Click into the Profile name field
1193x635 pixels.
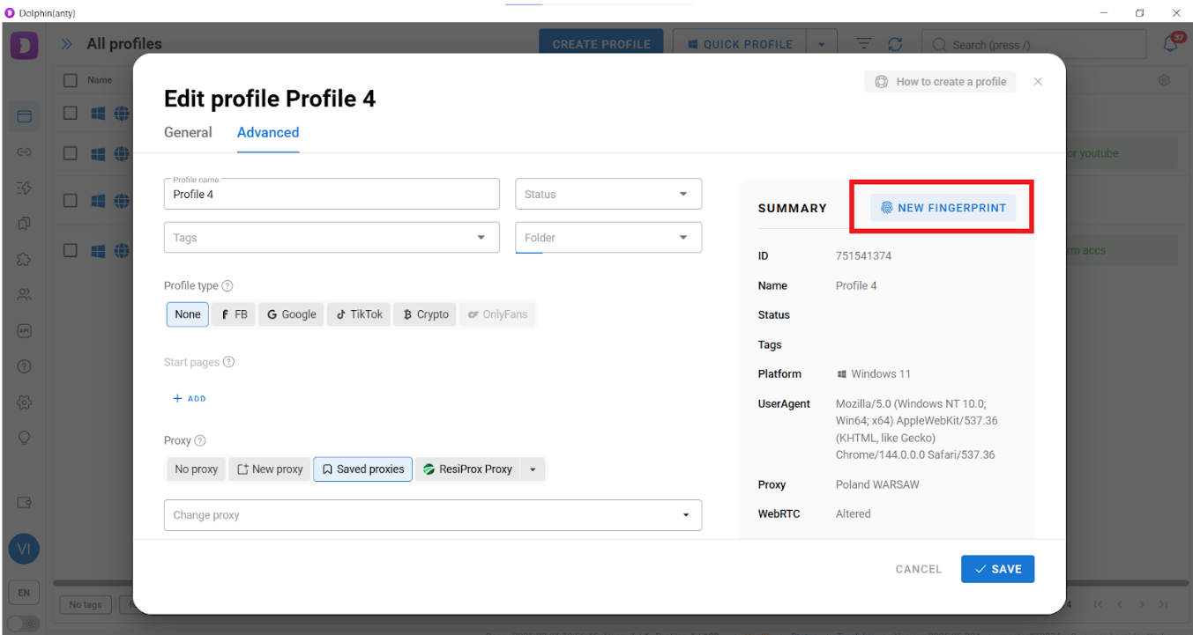pos(332,195)
